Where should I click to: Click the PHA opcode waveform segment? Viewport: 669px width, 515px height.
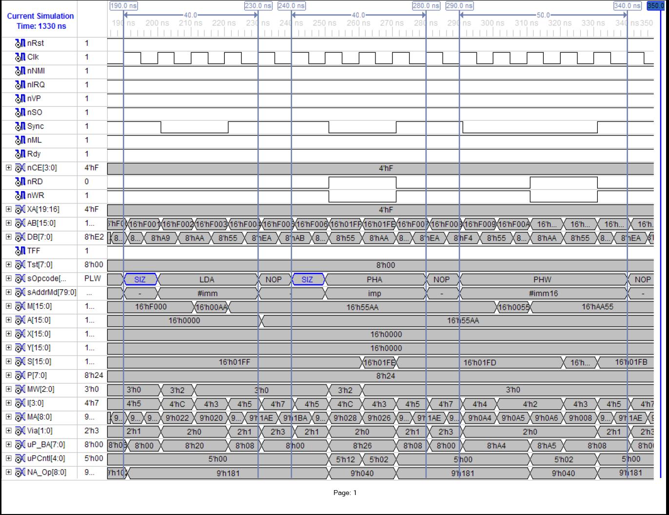[x=374, y=279]
